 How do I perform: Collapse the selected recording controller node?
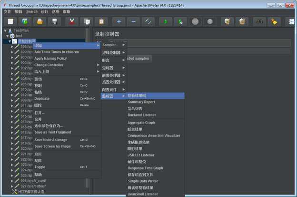pos(10,41)
